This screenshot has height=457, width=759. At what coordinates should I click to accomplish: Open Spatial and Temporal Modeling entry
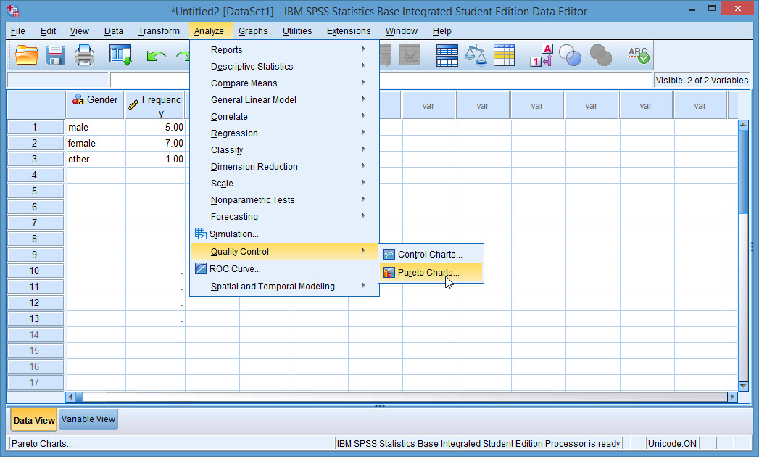tap(284, 287)
